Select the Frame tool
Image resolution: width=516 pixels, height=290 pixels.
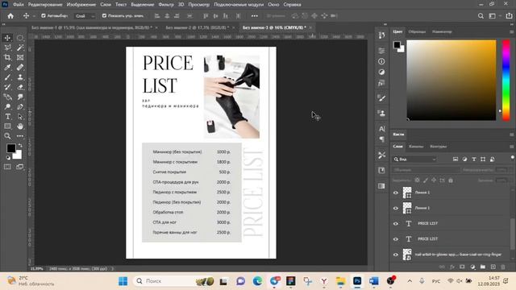tap(20, 57)
